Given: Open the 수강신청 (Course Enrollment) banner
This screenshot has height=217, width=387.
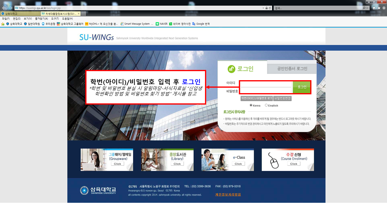Looking at the screenshot, I should pyautogui.click(x=288, y=160).
